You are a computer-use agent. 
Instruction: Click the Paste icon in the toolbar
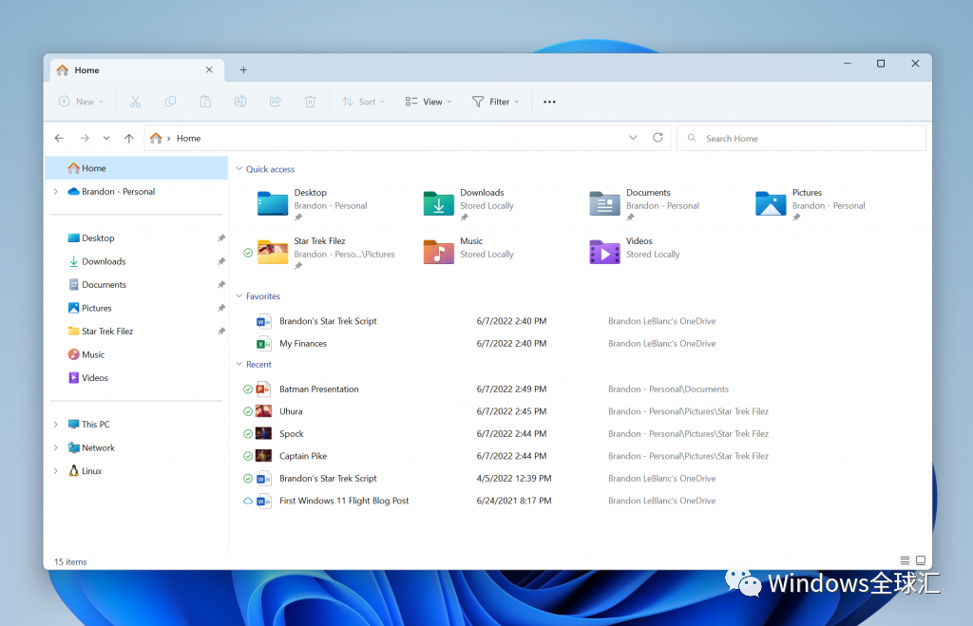pyautogui.click(x=205, y=102)
